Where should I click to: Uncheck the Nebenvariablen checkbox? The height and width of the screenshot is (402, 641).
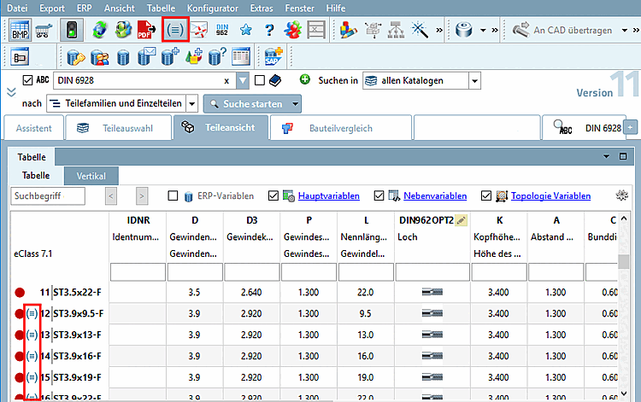(379, 196)
